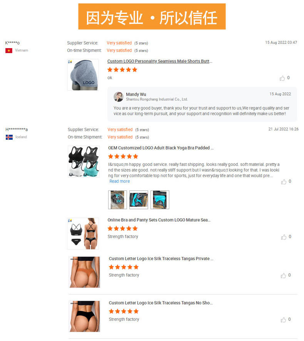
Task: Open first buyer photo of packaged items
Action: coord(117,200)
